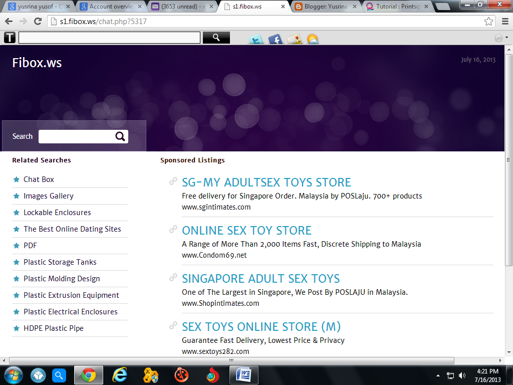
Task: Open the Chrome menu icon
Action: tap(505, 22)
